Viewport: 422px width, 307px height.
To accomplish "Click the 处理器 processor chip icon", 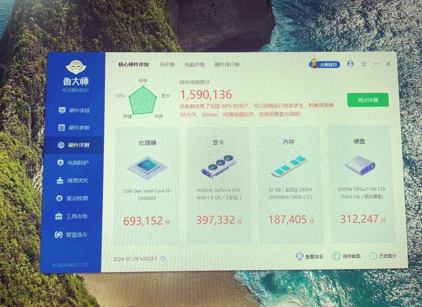I will 147,168.
